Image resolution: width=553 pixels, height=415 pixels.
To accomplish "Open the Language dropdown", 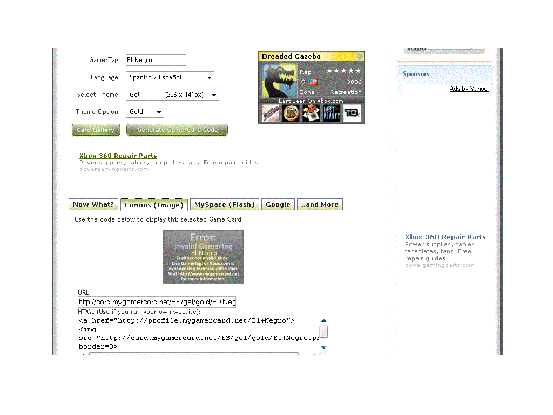I will [170, 77].
